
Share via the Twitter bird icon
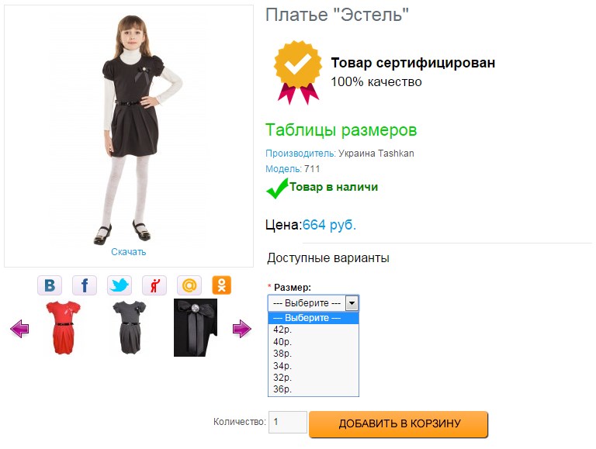[x=120, y=285]
